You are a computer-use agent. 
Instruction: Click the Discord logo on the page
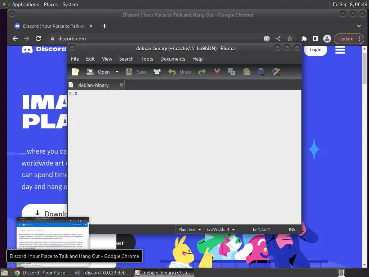point(44,49)
